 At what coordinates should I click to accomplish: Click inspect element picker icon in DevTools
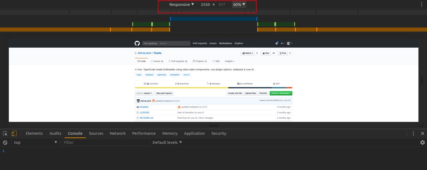point(5,133)
